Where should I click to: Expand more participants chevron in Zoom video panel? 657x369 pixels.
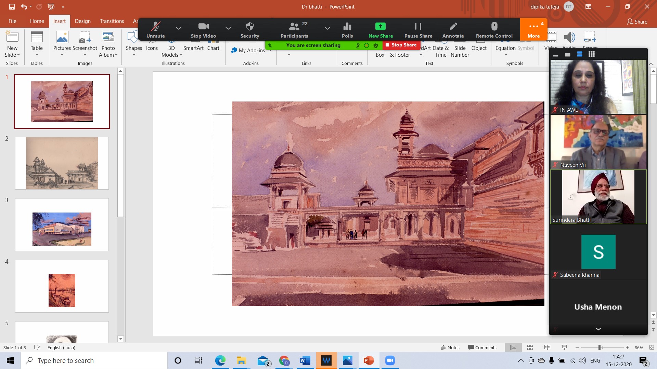[x=598, y=329]
